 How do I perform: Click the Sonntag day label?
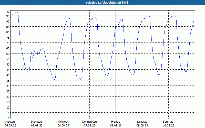click(168, 122)
